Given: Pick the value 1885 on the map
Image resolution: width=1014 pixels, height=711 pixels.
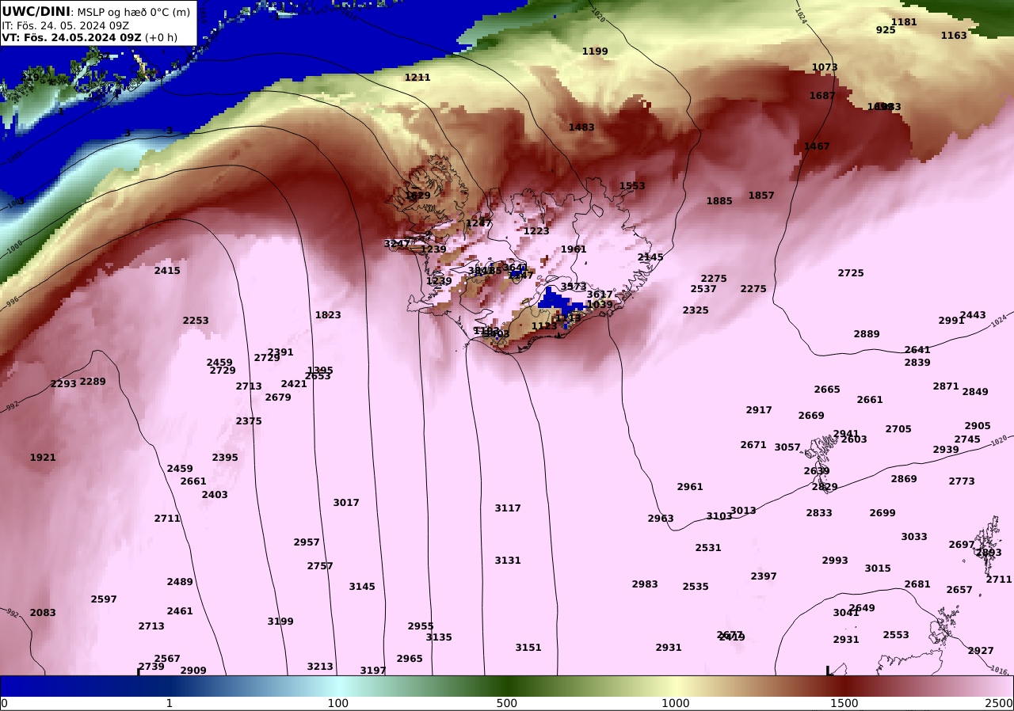Looking at the screenshot, I should pyautogui.click(x=719, y=201).
